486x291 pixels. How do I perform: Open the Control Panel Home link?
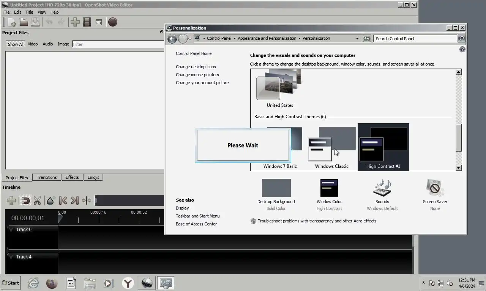click(x=194, y=53)
